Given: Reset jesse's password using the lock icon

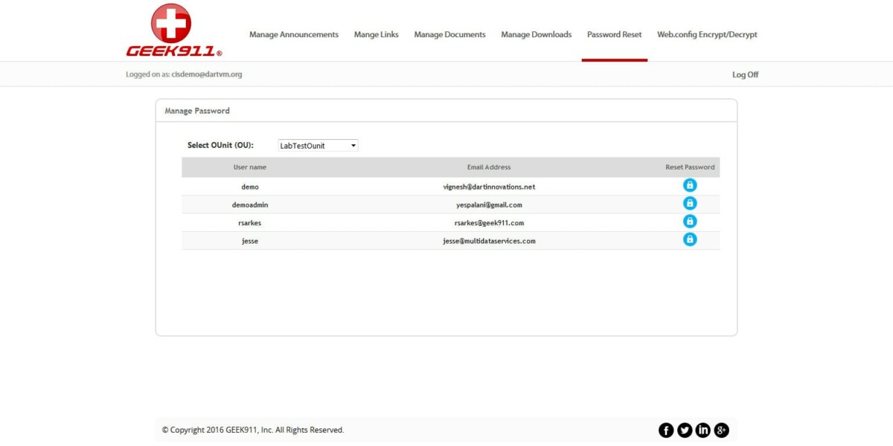Looking at the screenshot, I should coord(689,239).
